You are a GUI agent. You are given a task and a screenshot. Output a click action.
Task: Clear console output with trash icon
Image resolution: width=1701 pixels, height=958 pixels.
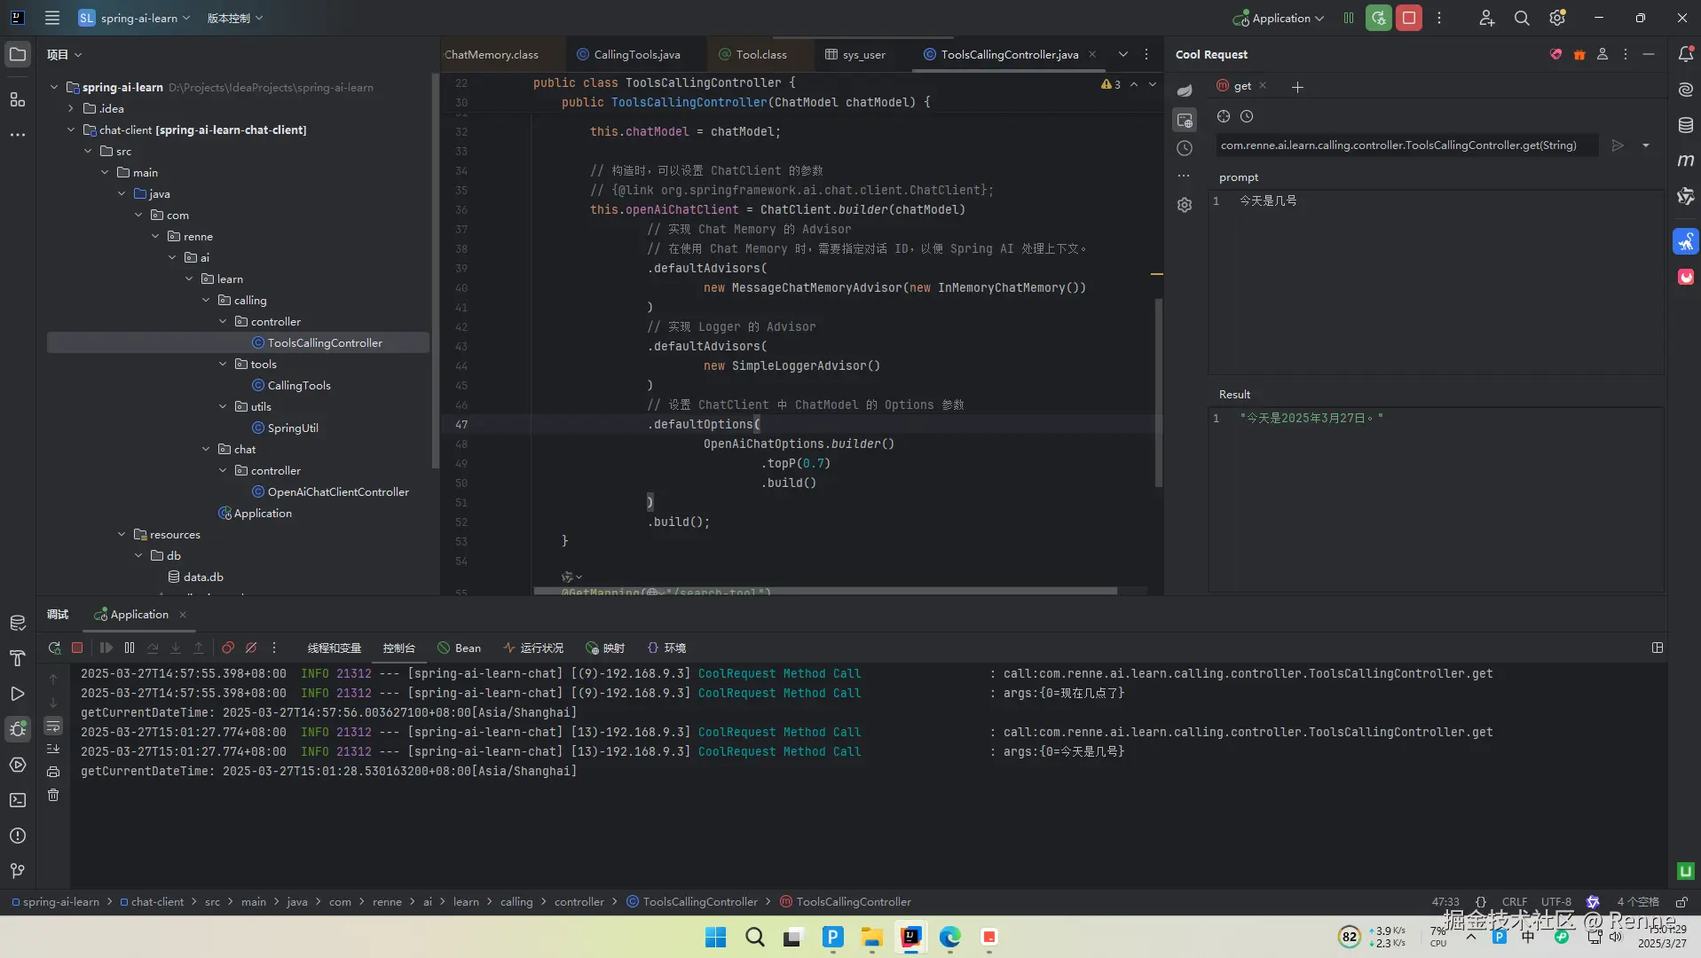click(53, 795)
